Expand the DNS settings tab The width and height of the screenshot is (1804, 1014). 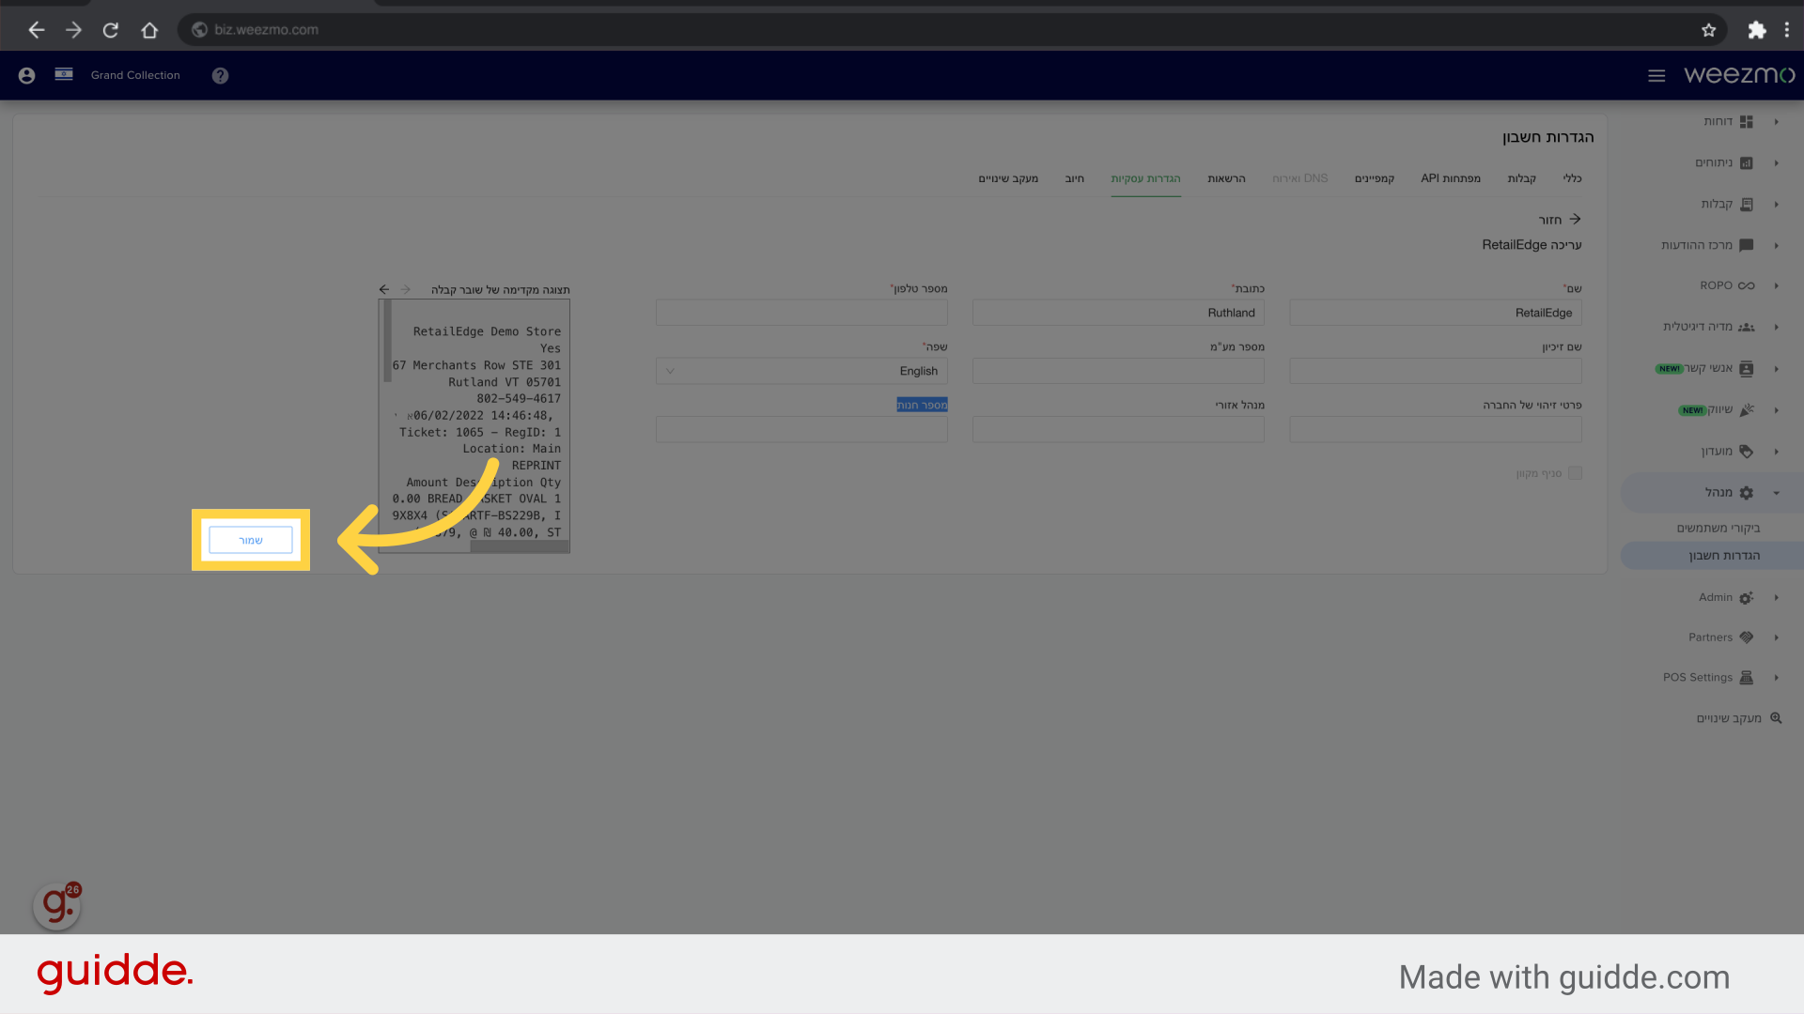tap(1299, 177)
